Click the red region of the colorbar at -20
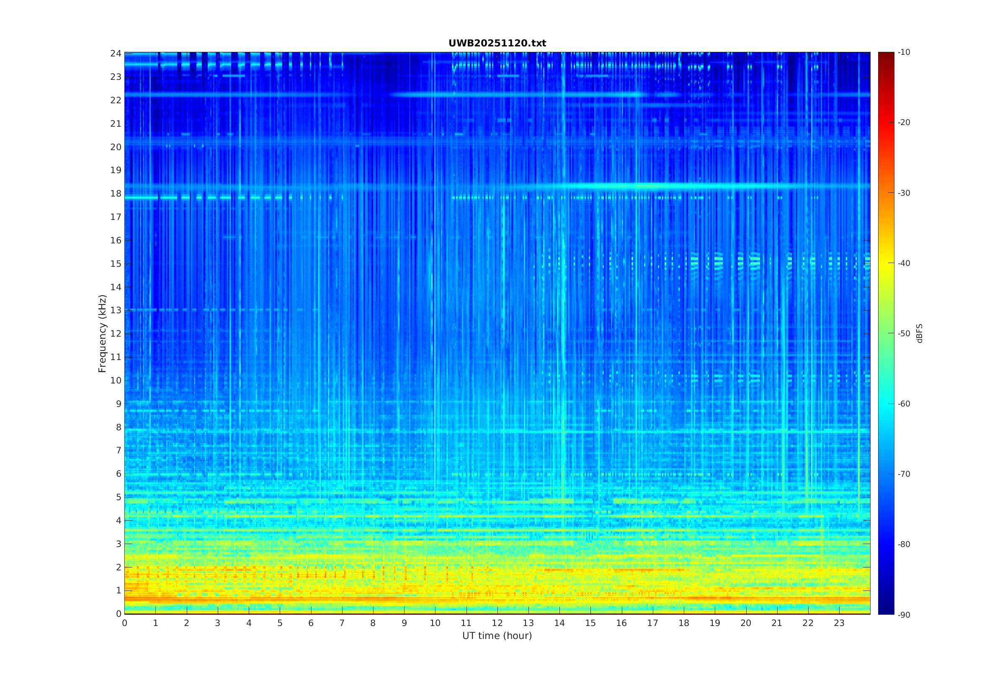 (x=886, y=123)
